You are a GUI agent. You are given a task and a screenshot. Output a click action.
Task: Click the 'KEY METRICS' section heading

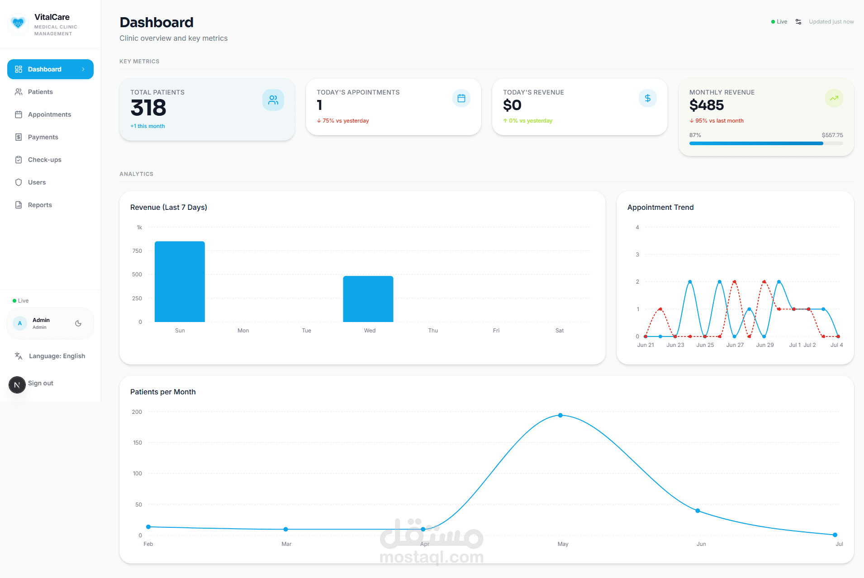[139, 62]
